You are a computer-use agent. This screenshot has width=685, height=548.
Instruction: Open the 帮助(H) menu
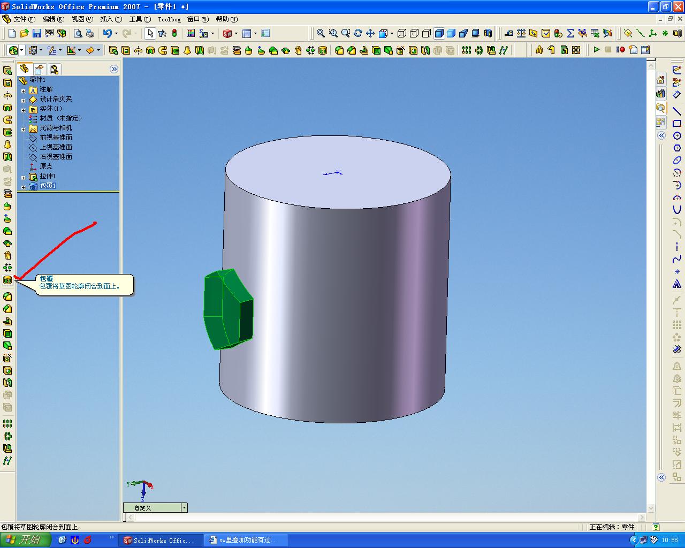coord(227,19)
